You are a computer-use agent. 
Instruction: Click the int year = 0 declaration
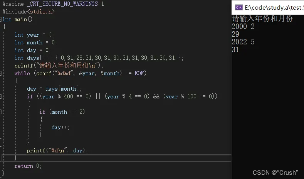(x=34, y=35)
